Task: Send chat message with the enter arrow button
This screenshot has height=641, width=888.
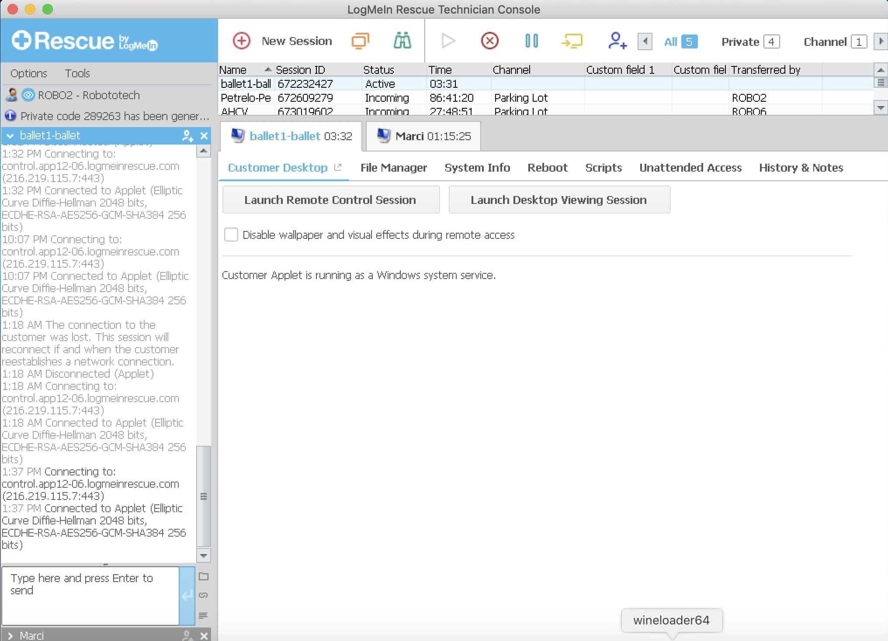Action: (187, 596)
